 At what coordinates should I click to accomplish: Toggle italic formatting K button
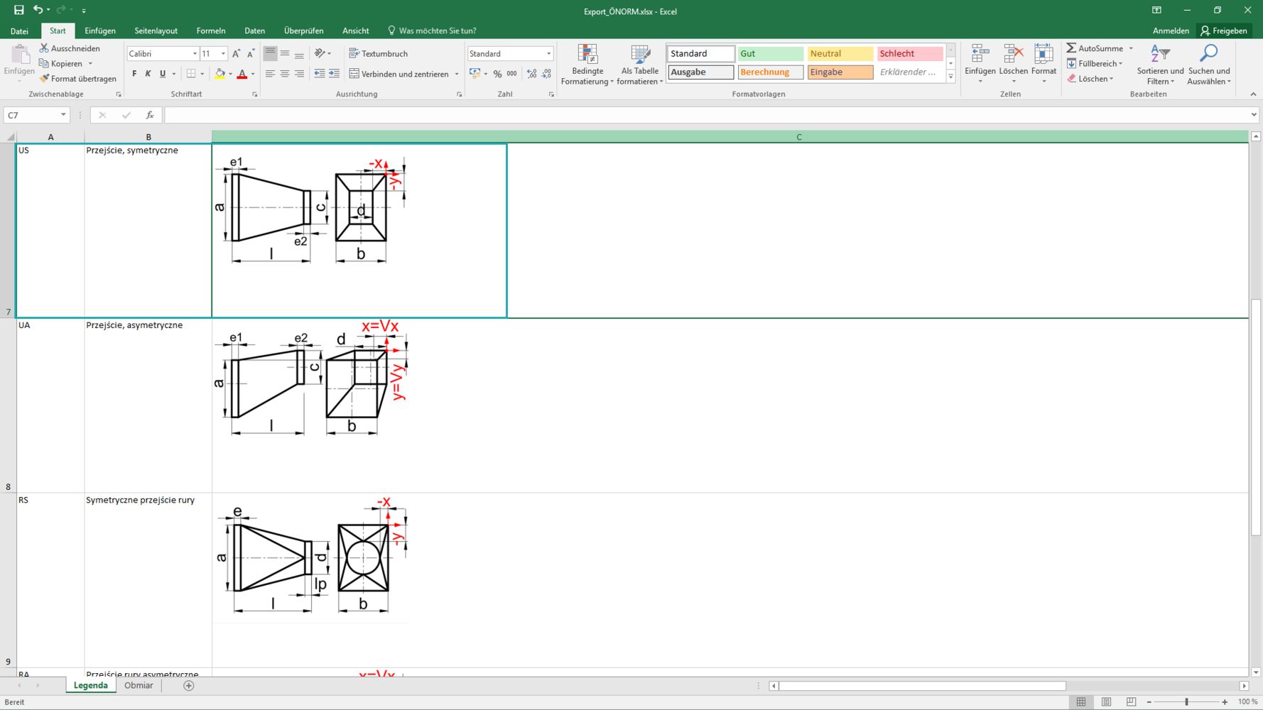148,74
